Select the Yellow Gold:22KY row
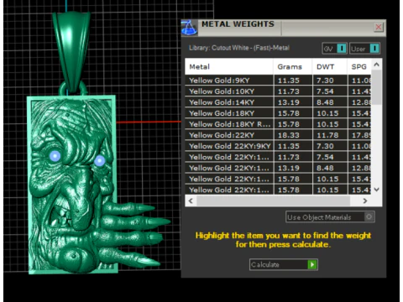Image resolution: width=403 pixels, height=302 pixels. click(x=278, y=135)
